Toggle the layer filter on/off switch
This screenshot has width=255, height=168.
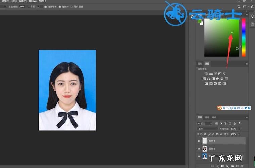pos(239,123)
